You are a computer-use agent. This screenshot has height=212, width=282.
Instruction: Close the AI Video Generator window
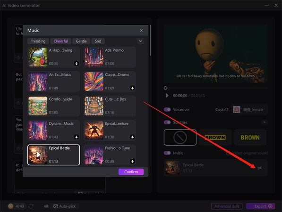[x=276, y=5]
